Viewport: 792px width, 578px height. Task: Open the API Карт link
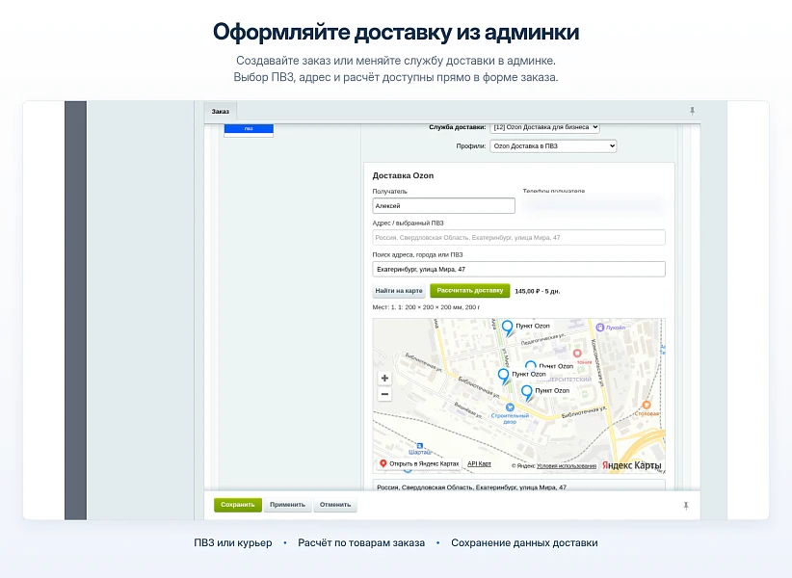[x=479, y=463]
